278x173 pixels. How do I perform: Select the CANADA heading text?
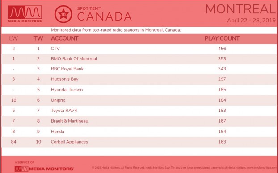(x=105, y=17)
